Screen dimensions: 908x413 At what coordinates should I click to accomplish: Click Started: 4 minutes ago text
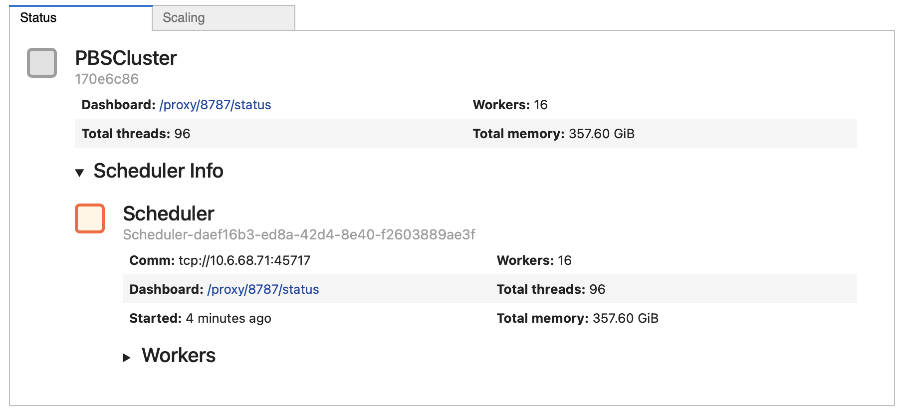pos(200,318)
